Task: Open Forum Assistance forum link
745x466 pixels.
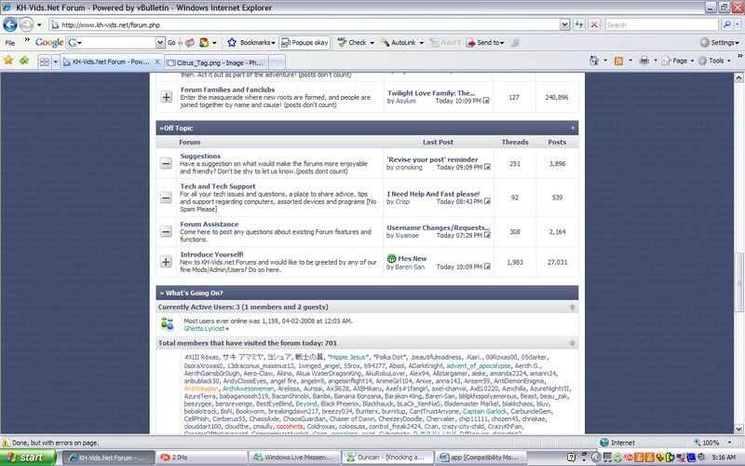Action: [209, 224]
